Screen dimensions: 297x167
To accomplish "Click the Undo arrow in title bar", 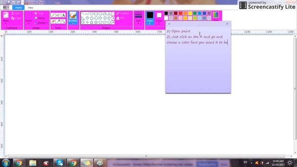I will click(13, 2).
